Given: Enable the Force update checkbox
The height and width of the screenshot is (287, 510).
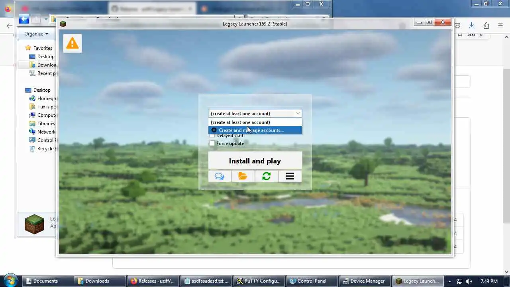Looking at the screenshot, I should click(x=212, y=143).
